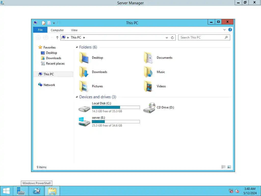Click Server Manager title bar icon
The image size is (261, 196).
point(2,3)
